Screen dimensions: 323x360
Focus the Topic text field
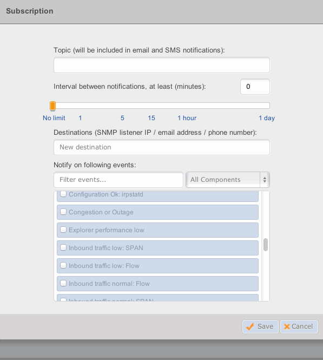coord(162,65)
